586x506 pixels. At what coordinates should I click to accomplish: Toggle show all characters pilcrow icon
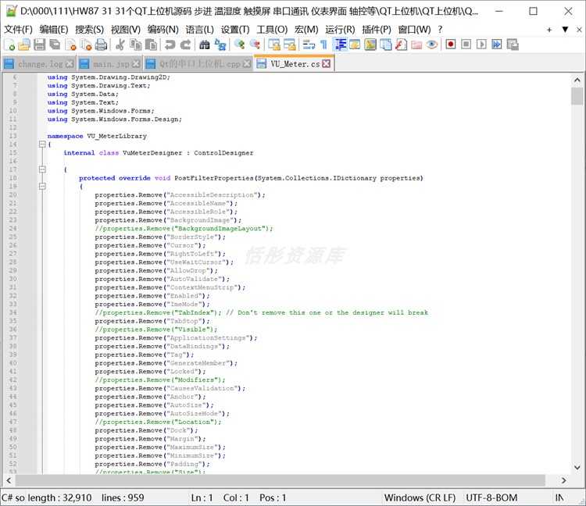(323, 45)
